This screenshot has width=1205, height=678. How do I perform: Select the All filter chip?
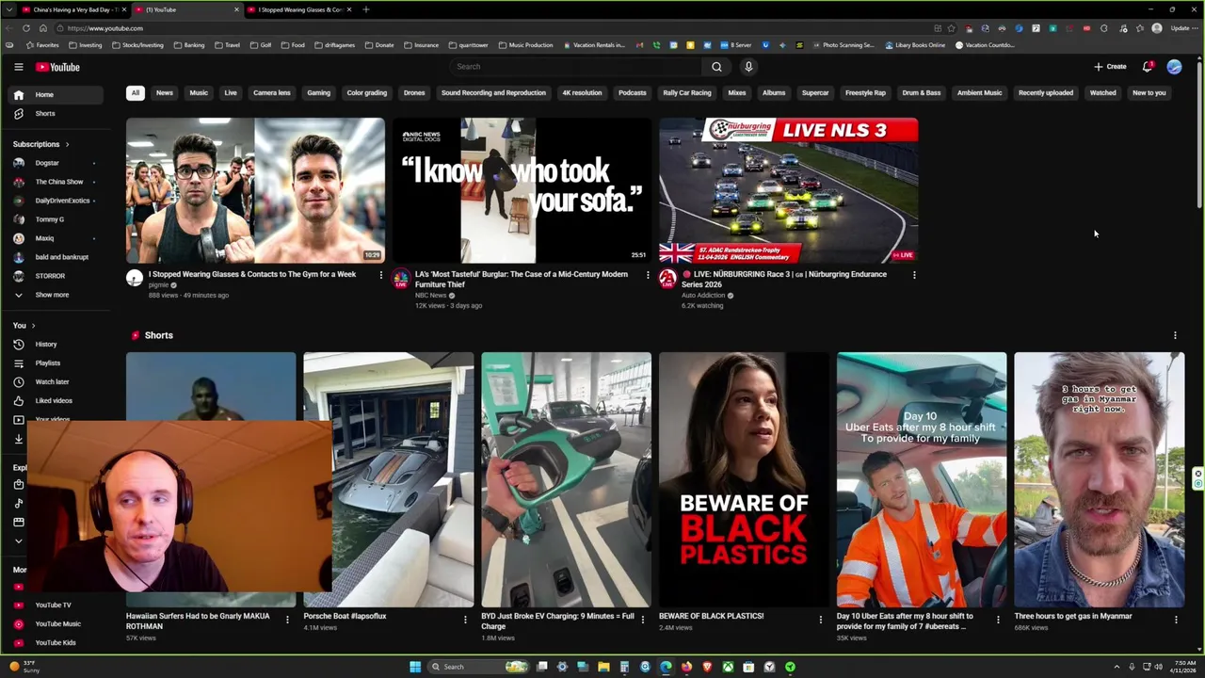[x=136, y=92]
